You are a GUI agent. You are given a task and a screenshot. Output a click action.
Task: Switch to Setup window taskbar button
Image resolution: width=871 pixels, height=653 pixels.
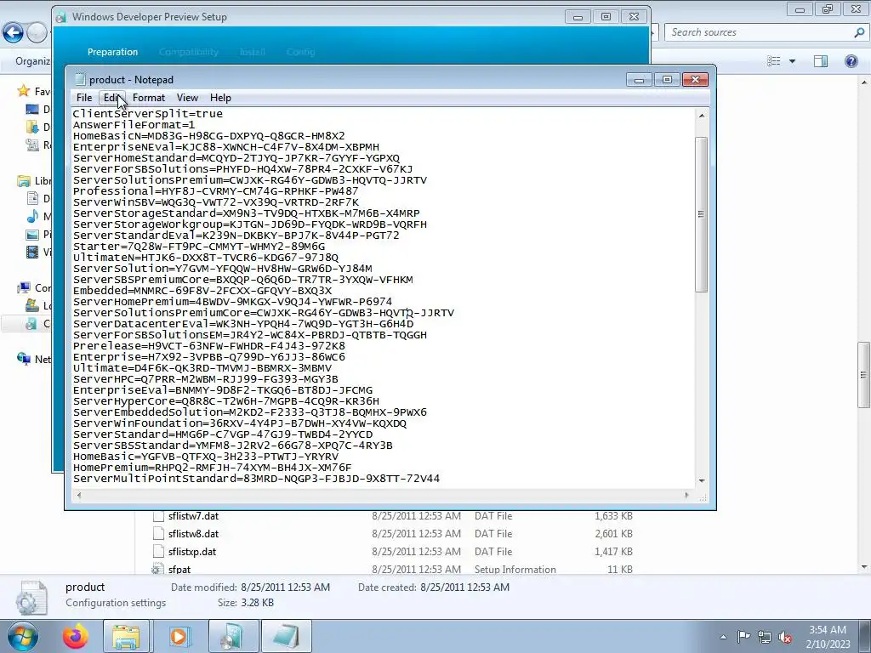[233, 636]
